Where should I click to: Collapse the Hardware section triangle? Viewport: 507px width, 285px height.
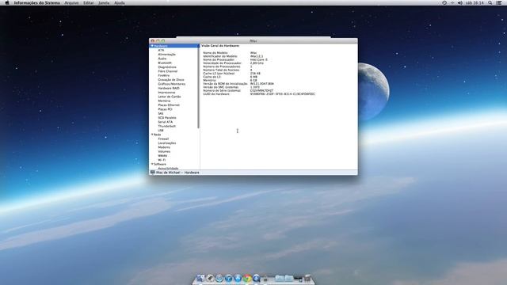point(152,46)
